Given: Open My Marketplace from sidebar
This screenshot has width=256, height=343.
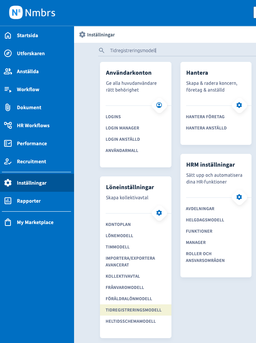Looking at the screenshot, I should [35, 222].
